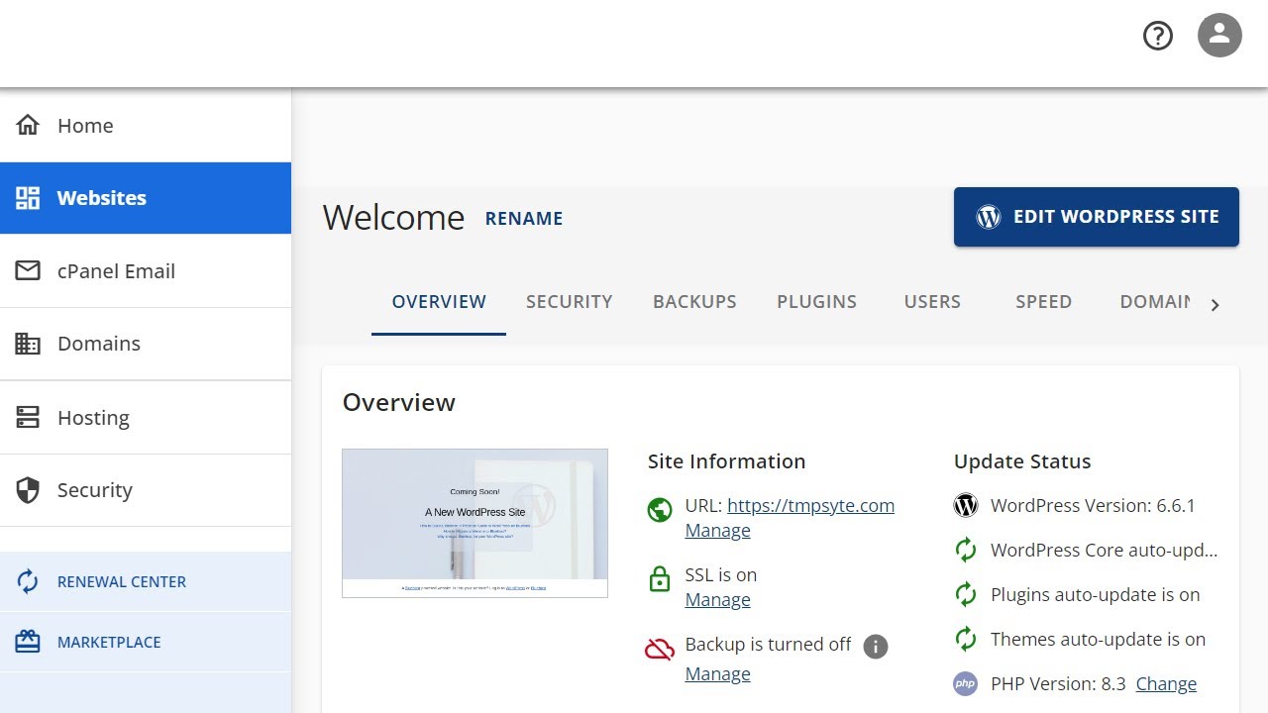1268x713 pixels.
Task: Click the Marketplace gift box icon
Action: [28, 642]
